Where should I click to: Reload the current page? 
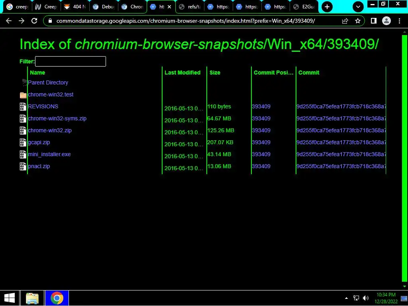point(34,21)
